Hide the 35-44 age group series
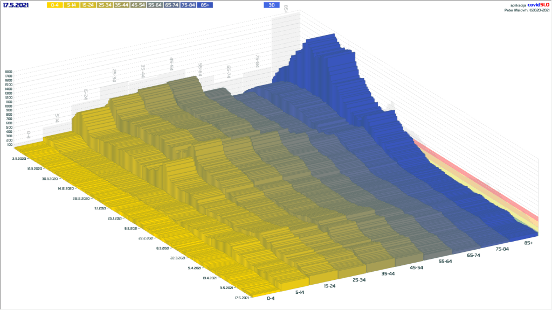This screenshot has height=310, width=552. 121,5
